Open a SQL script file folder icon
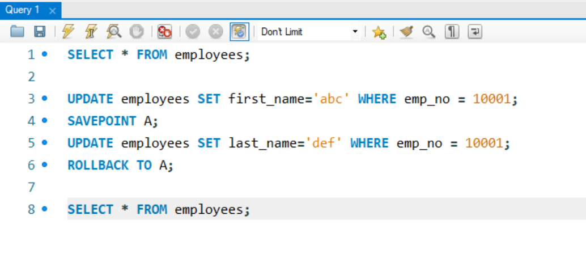Image resolution: width=586 pixels, height=254 pixels. coord(17,32)
